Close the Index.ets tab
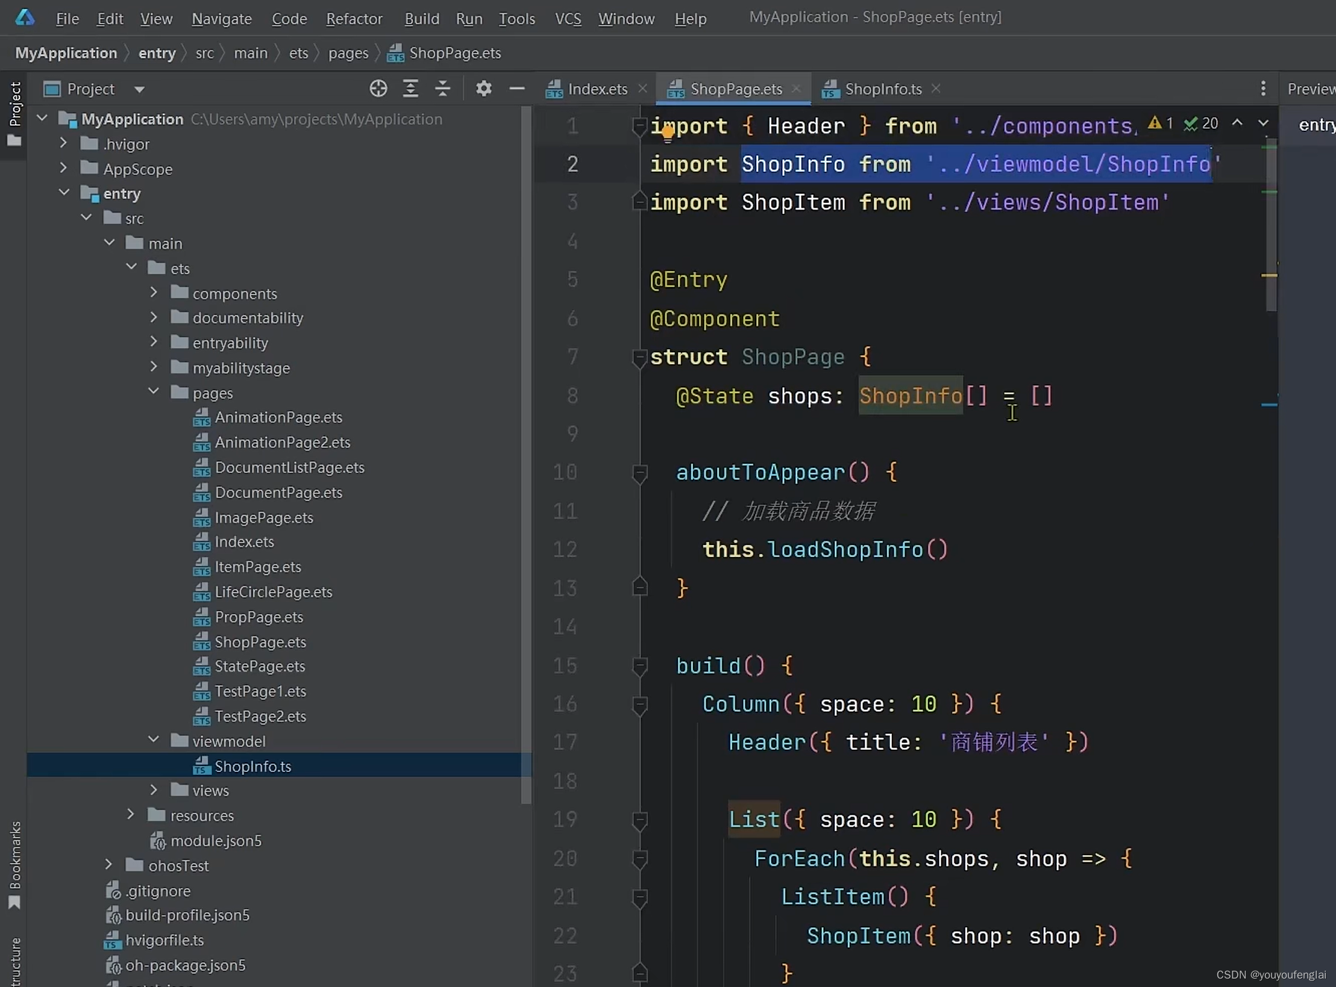Screen dimensions: 1336x987 point(642,89)
